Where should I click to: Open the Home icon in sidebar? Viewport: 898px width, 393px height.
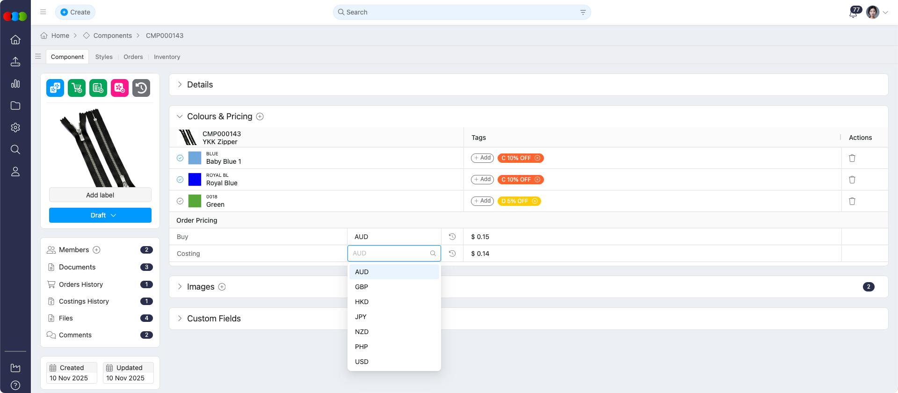click(x=15, y=40)
